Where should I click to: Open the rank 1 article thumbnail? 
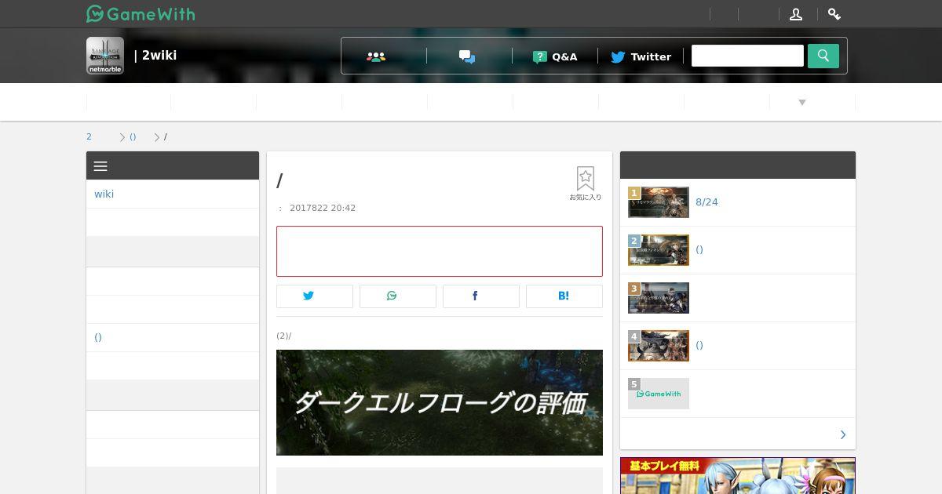pyautogui.click(x=659, y=202)
